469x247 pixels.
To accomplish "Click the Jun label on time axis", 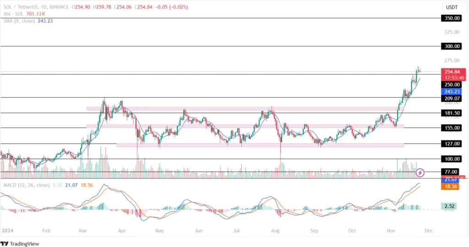I will pyautogui.click(x=199, y=231).
